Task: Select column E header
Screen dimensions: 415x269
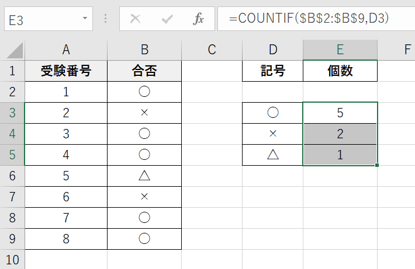Action: 340,50
